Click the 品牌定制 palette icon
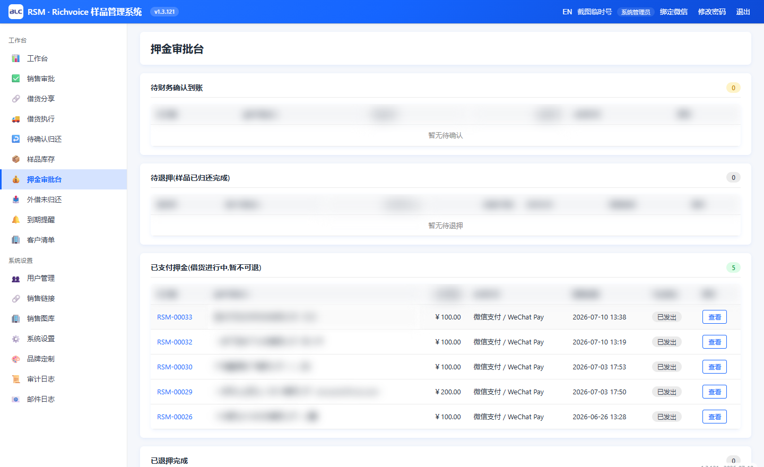Image resolution: width=764 pixels, height=467 pixels. click(x=16, y=359)
